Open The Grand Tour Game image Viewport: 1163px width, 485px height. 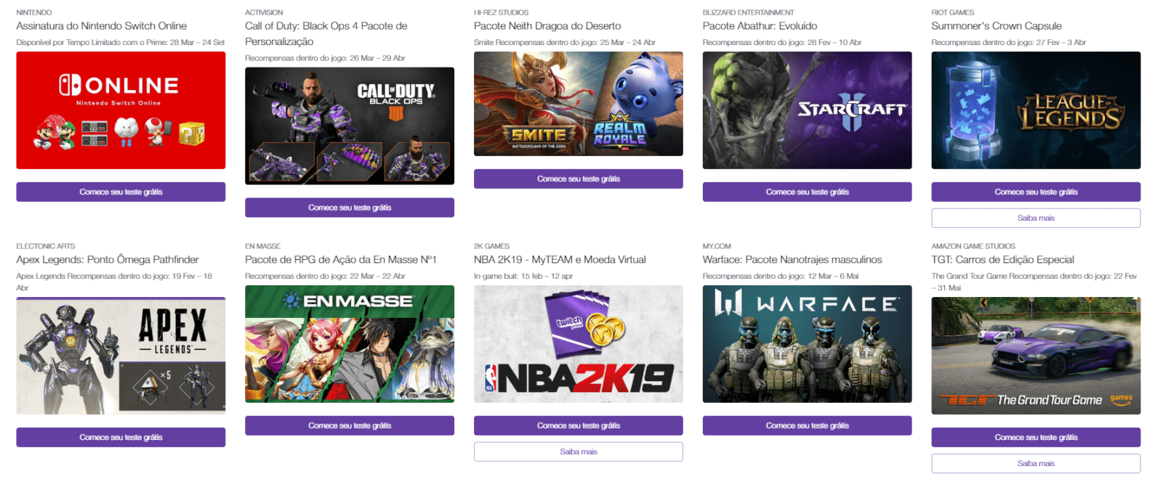tap(1036, 356)
